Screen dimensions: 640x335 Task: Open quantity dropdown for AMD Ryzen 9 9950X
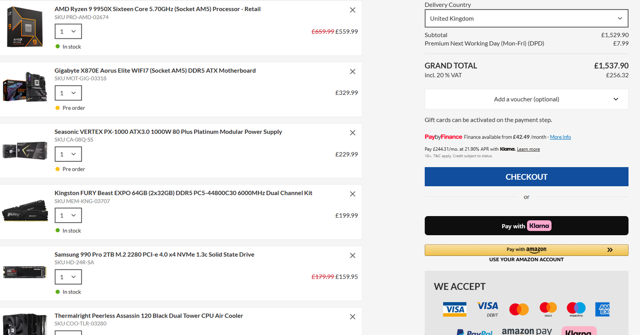[68, 31]
